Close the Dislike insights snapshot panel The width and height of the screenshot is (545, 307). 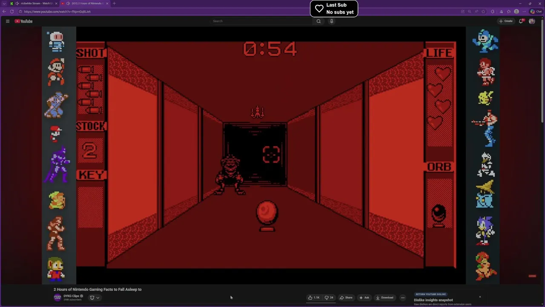[480, 297]
